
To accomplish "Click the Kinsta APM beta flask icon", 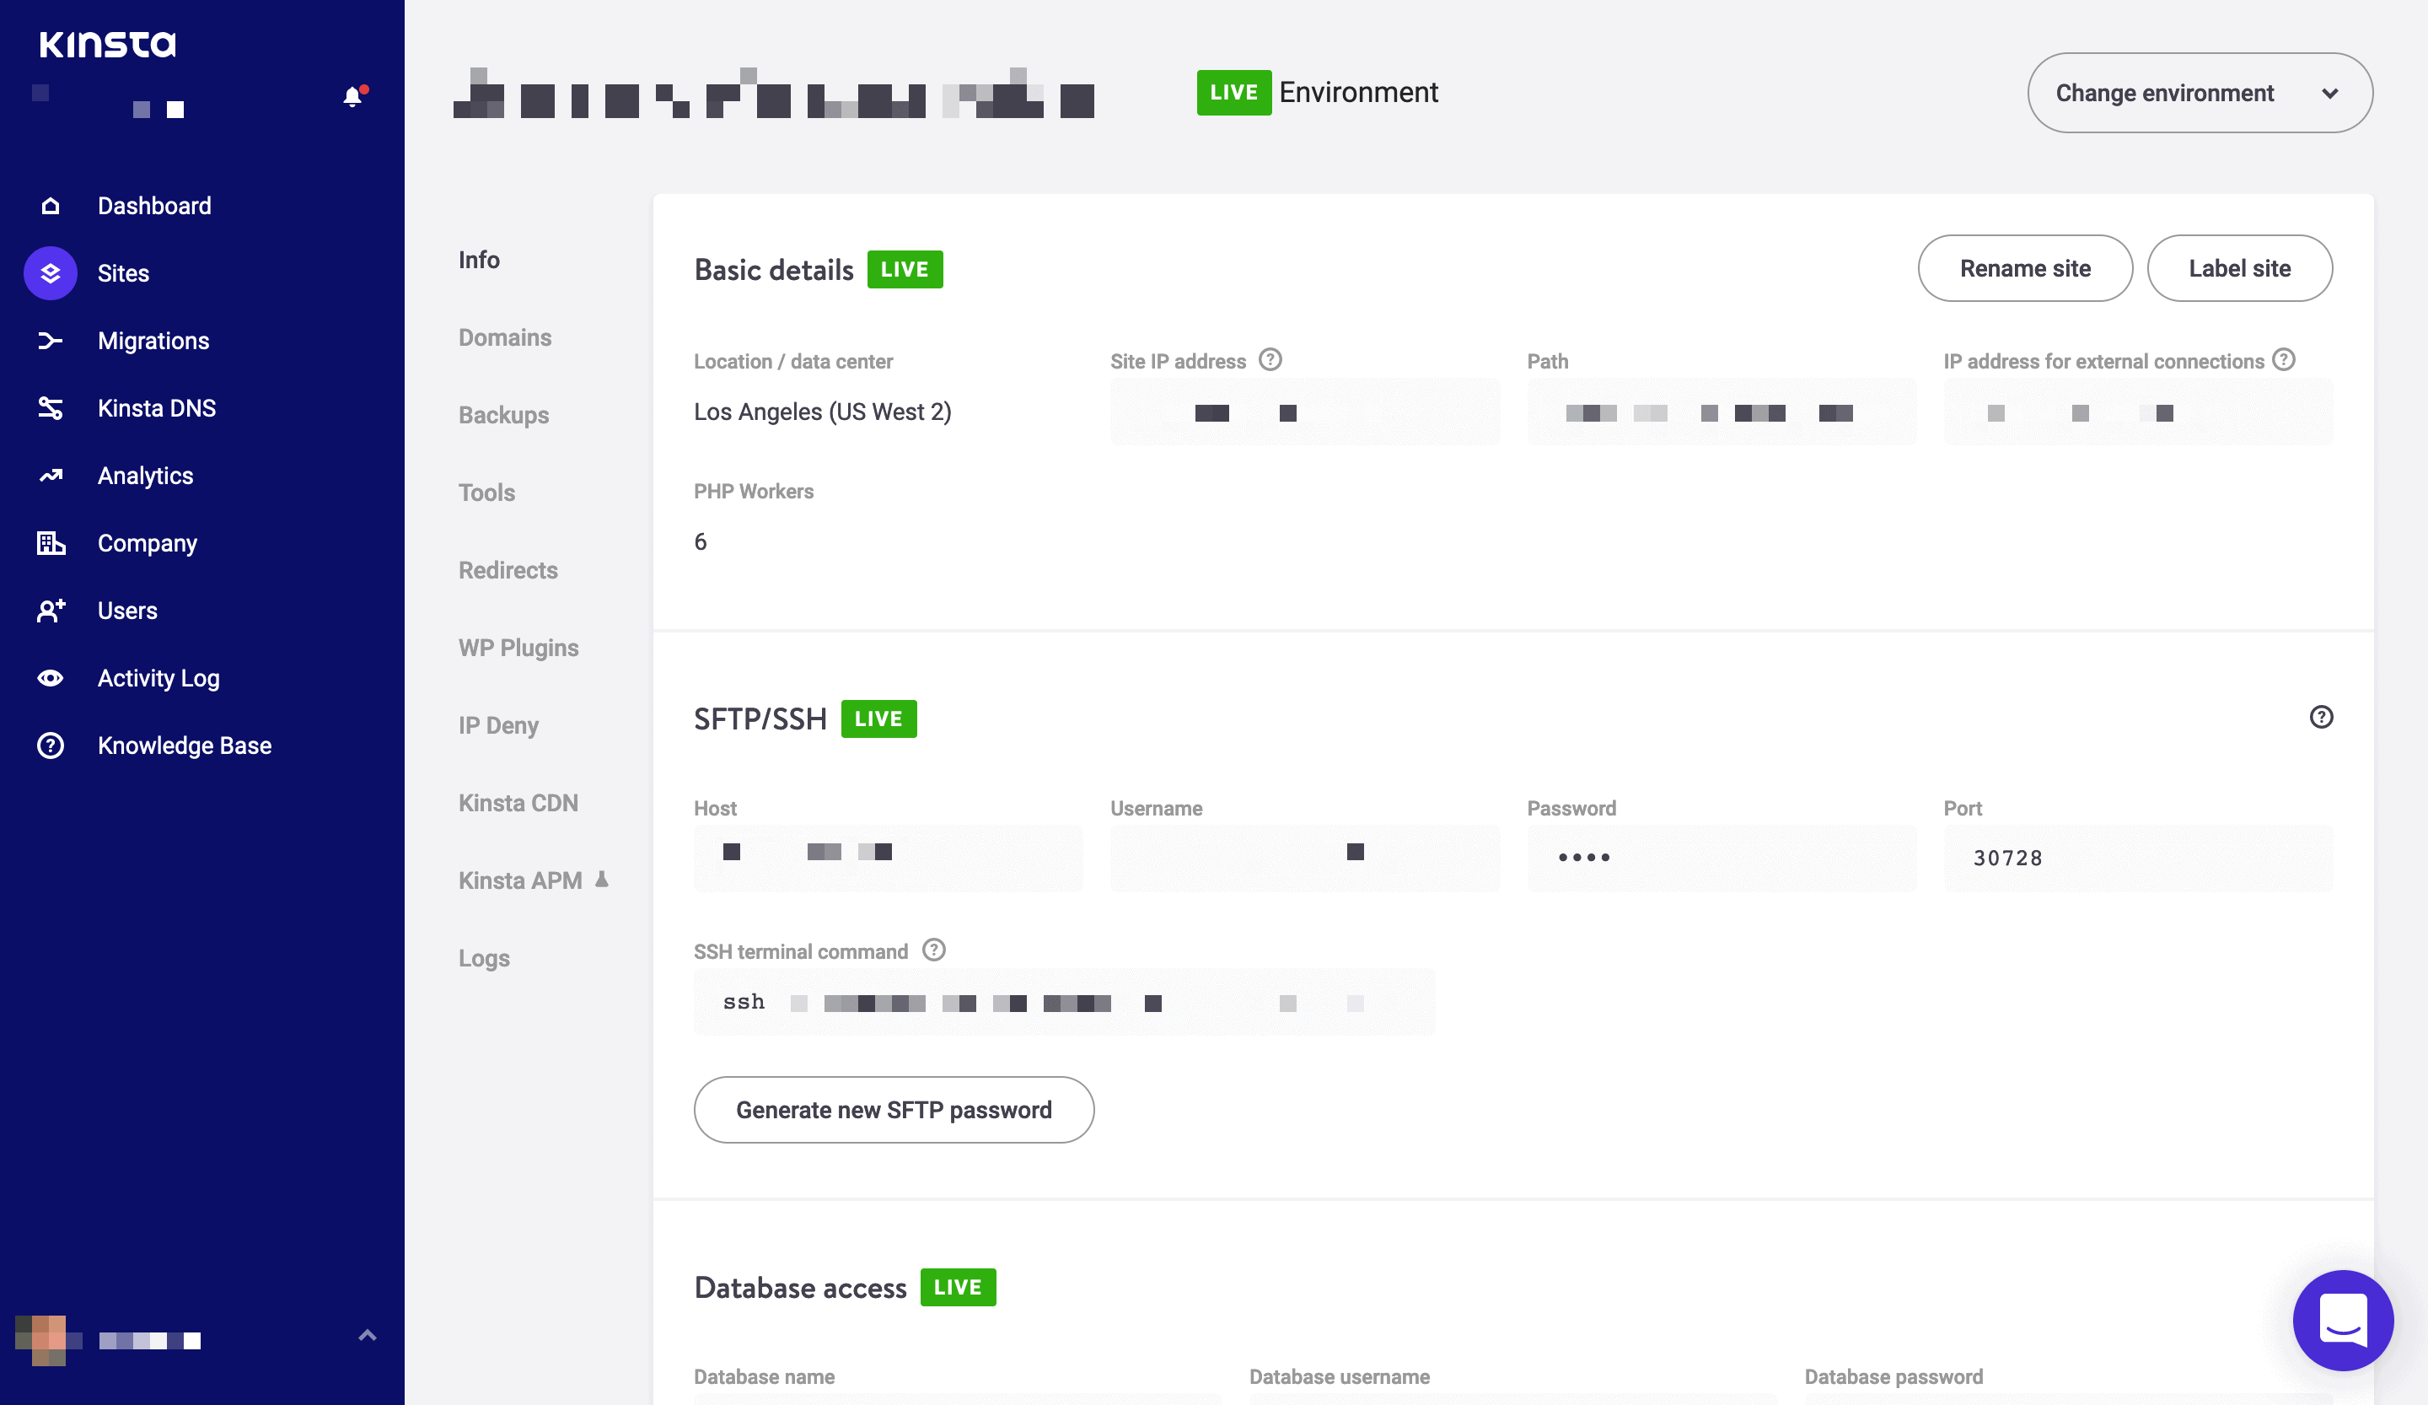I will click(602, 879).
